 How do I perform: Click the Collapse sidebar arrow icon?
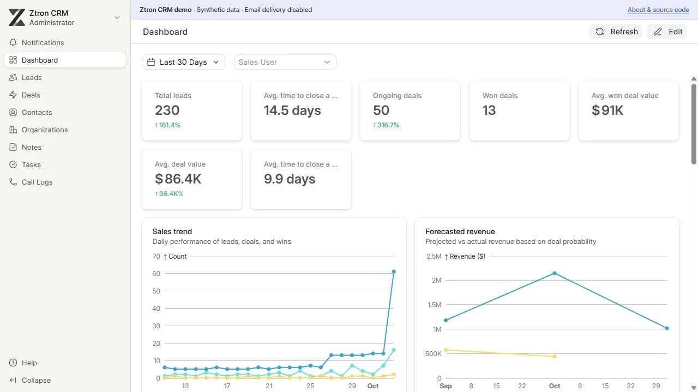[13, 380]
